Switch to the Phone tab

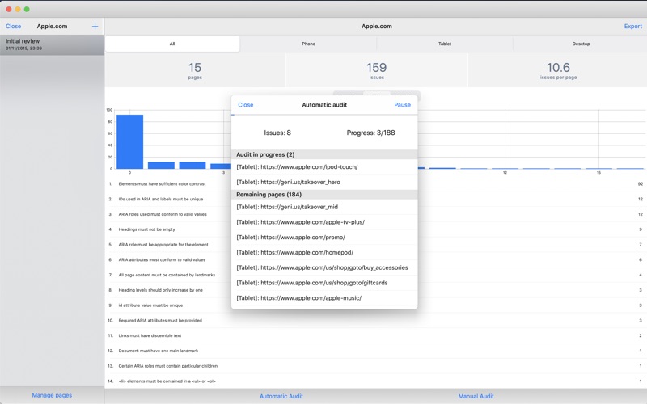(x=308, y=44)
